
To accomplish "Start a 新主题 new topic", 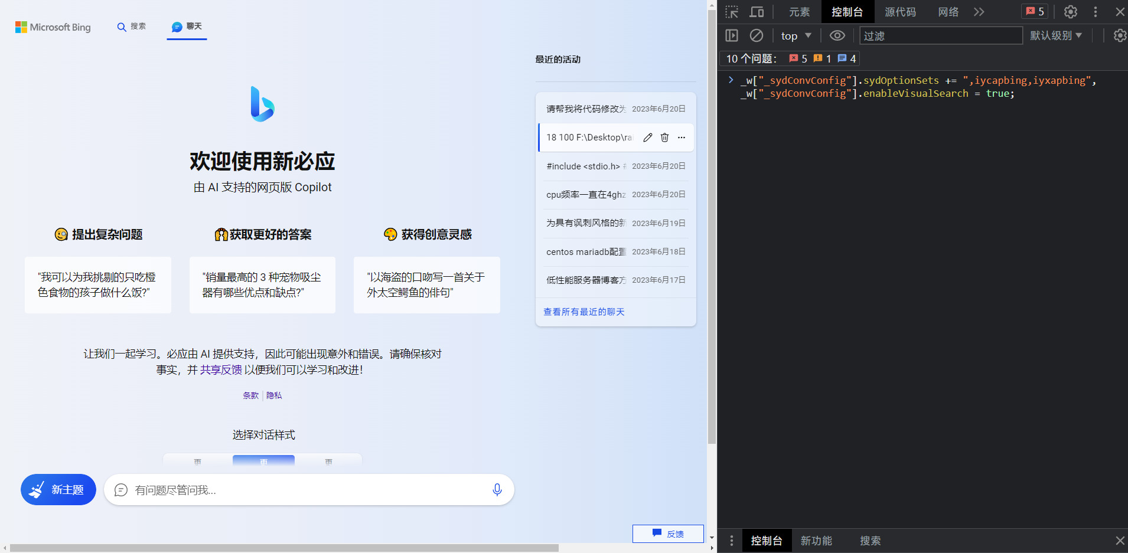I will (x=58, y=489).
